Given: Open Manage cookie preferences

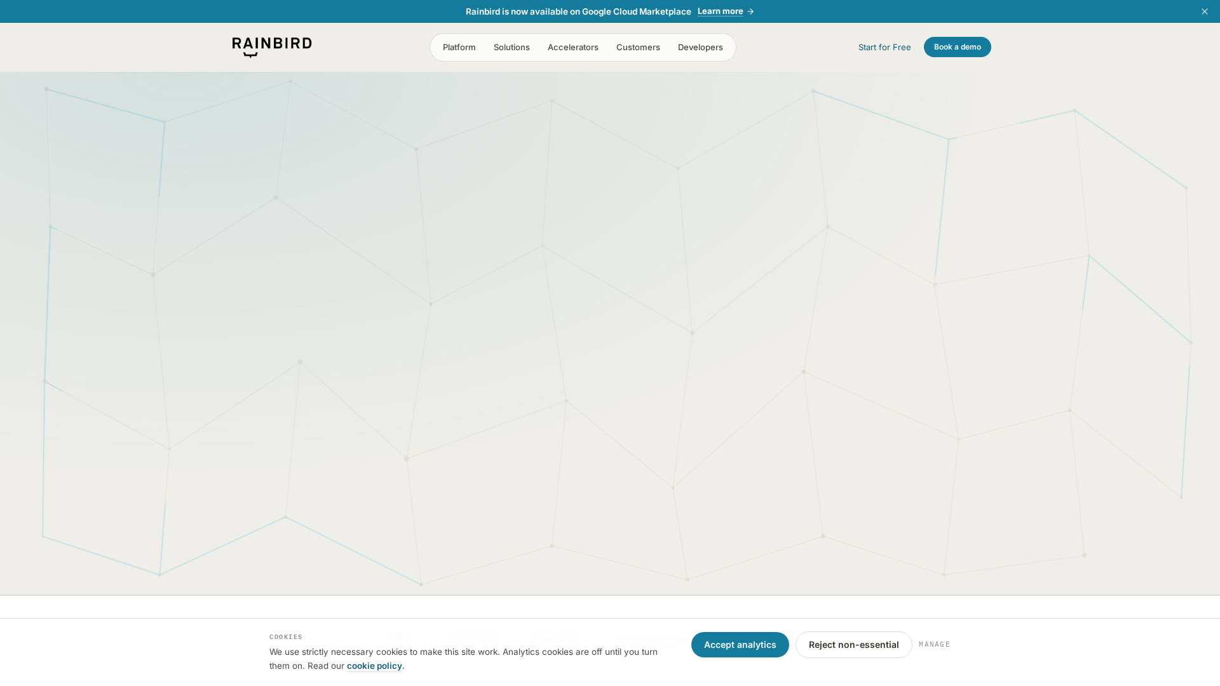Looking at the screenshot, I should click(x=934, y=644).
